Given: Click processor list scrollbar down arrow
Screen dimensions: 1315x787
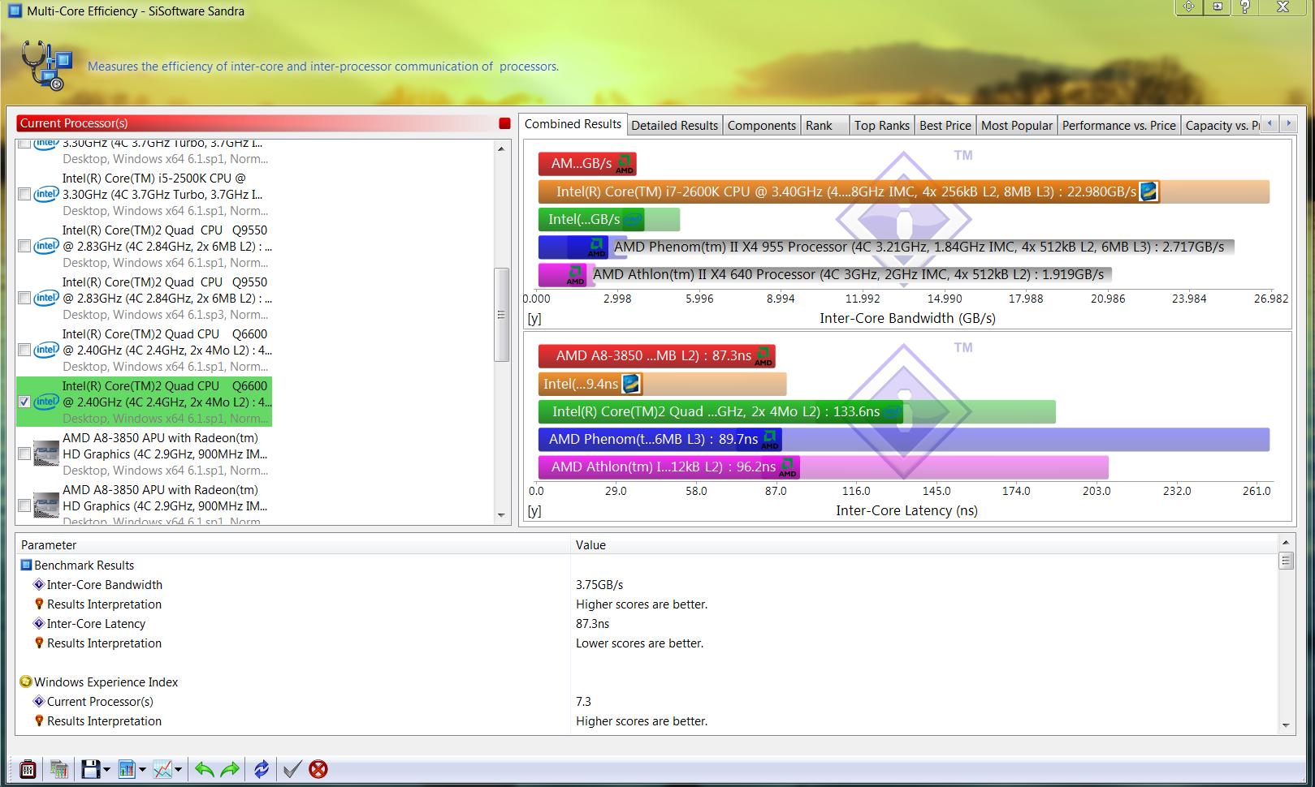Looking at the screenshot, I should click(x=501, y=515).
